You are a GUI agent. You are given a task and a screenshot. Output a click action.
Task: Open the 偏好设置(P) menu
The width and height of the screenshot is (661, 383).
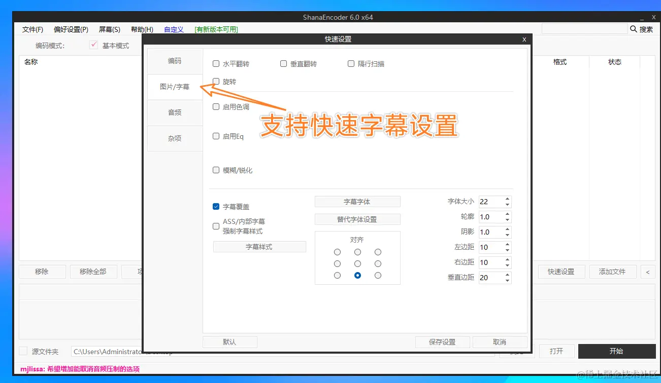tap(71, 29)
